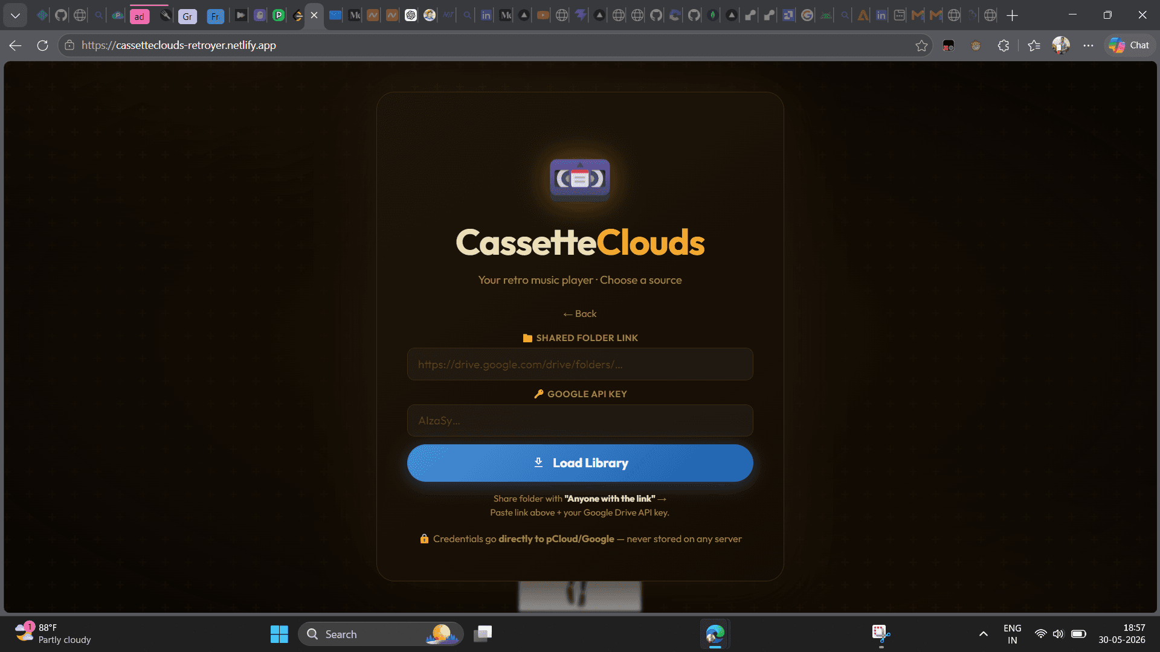The width and height of the screenshot is (1160, 652).
Task: Go back with the browser back arrow
Action: tap(16, 45)
